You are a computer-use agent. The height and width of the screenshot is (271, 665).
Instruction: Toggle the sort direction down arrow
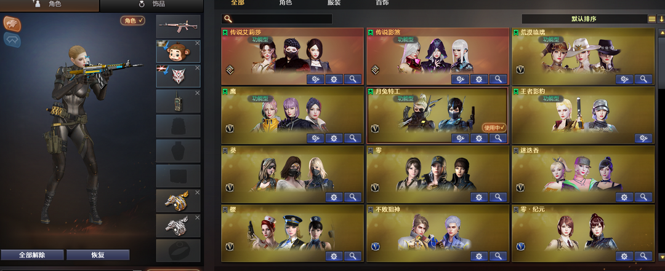[x=661, y=19]
